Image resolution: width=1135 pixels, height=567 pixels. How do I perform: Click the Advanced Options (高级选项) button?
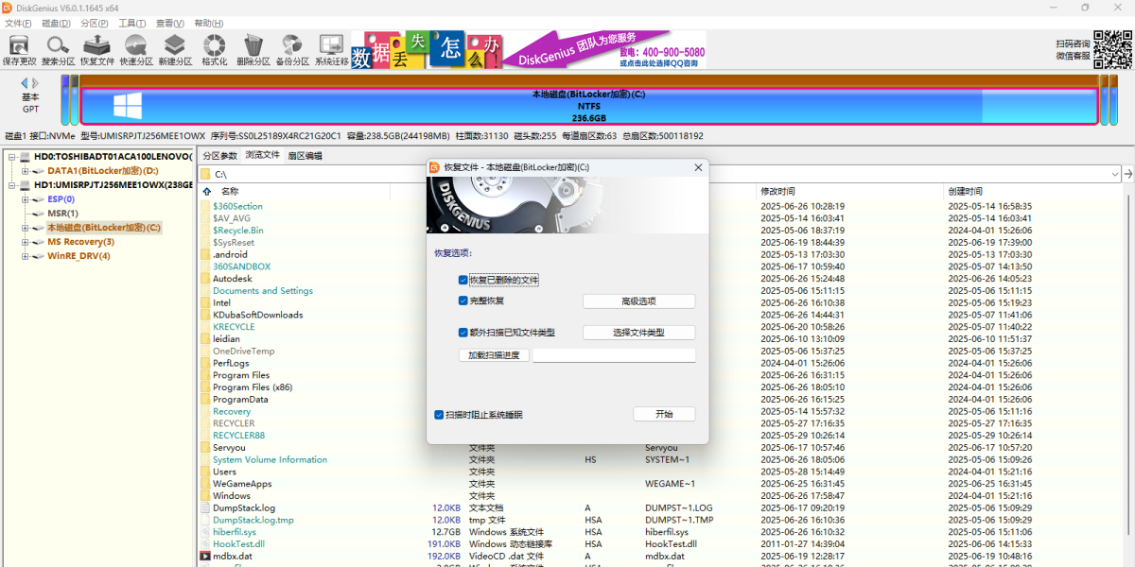pos(638,301)
